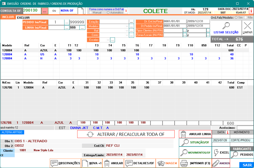254x168 pixels.
Task: Open MOVIMENTOS/OF lookup
Action: (x=195, y=153)
